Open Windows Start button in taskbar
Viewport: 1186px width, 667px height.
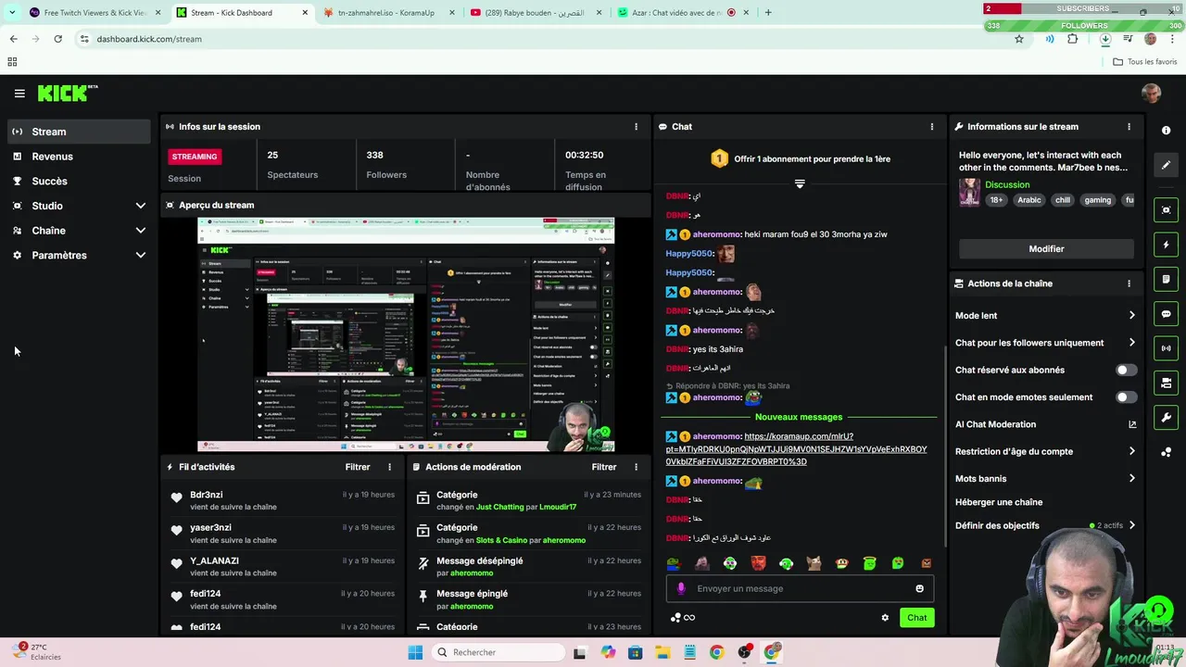(x=415, y=652)
